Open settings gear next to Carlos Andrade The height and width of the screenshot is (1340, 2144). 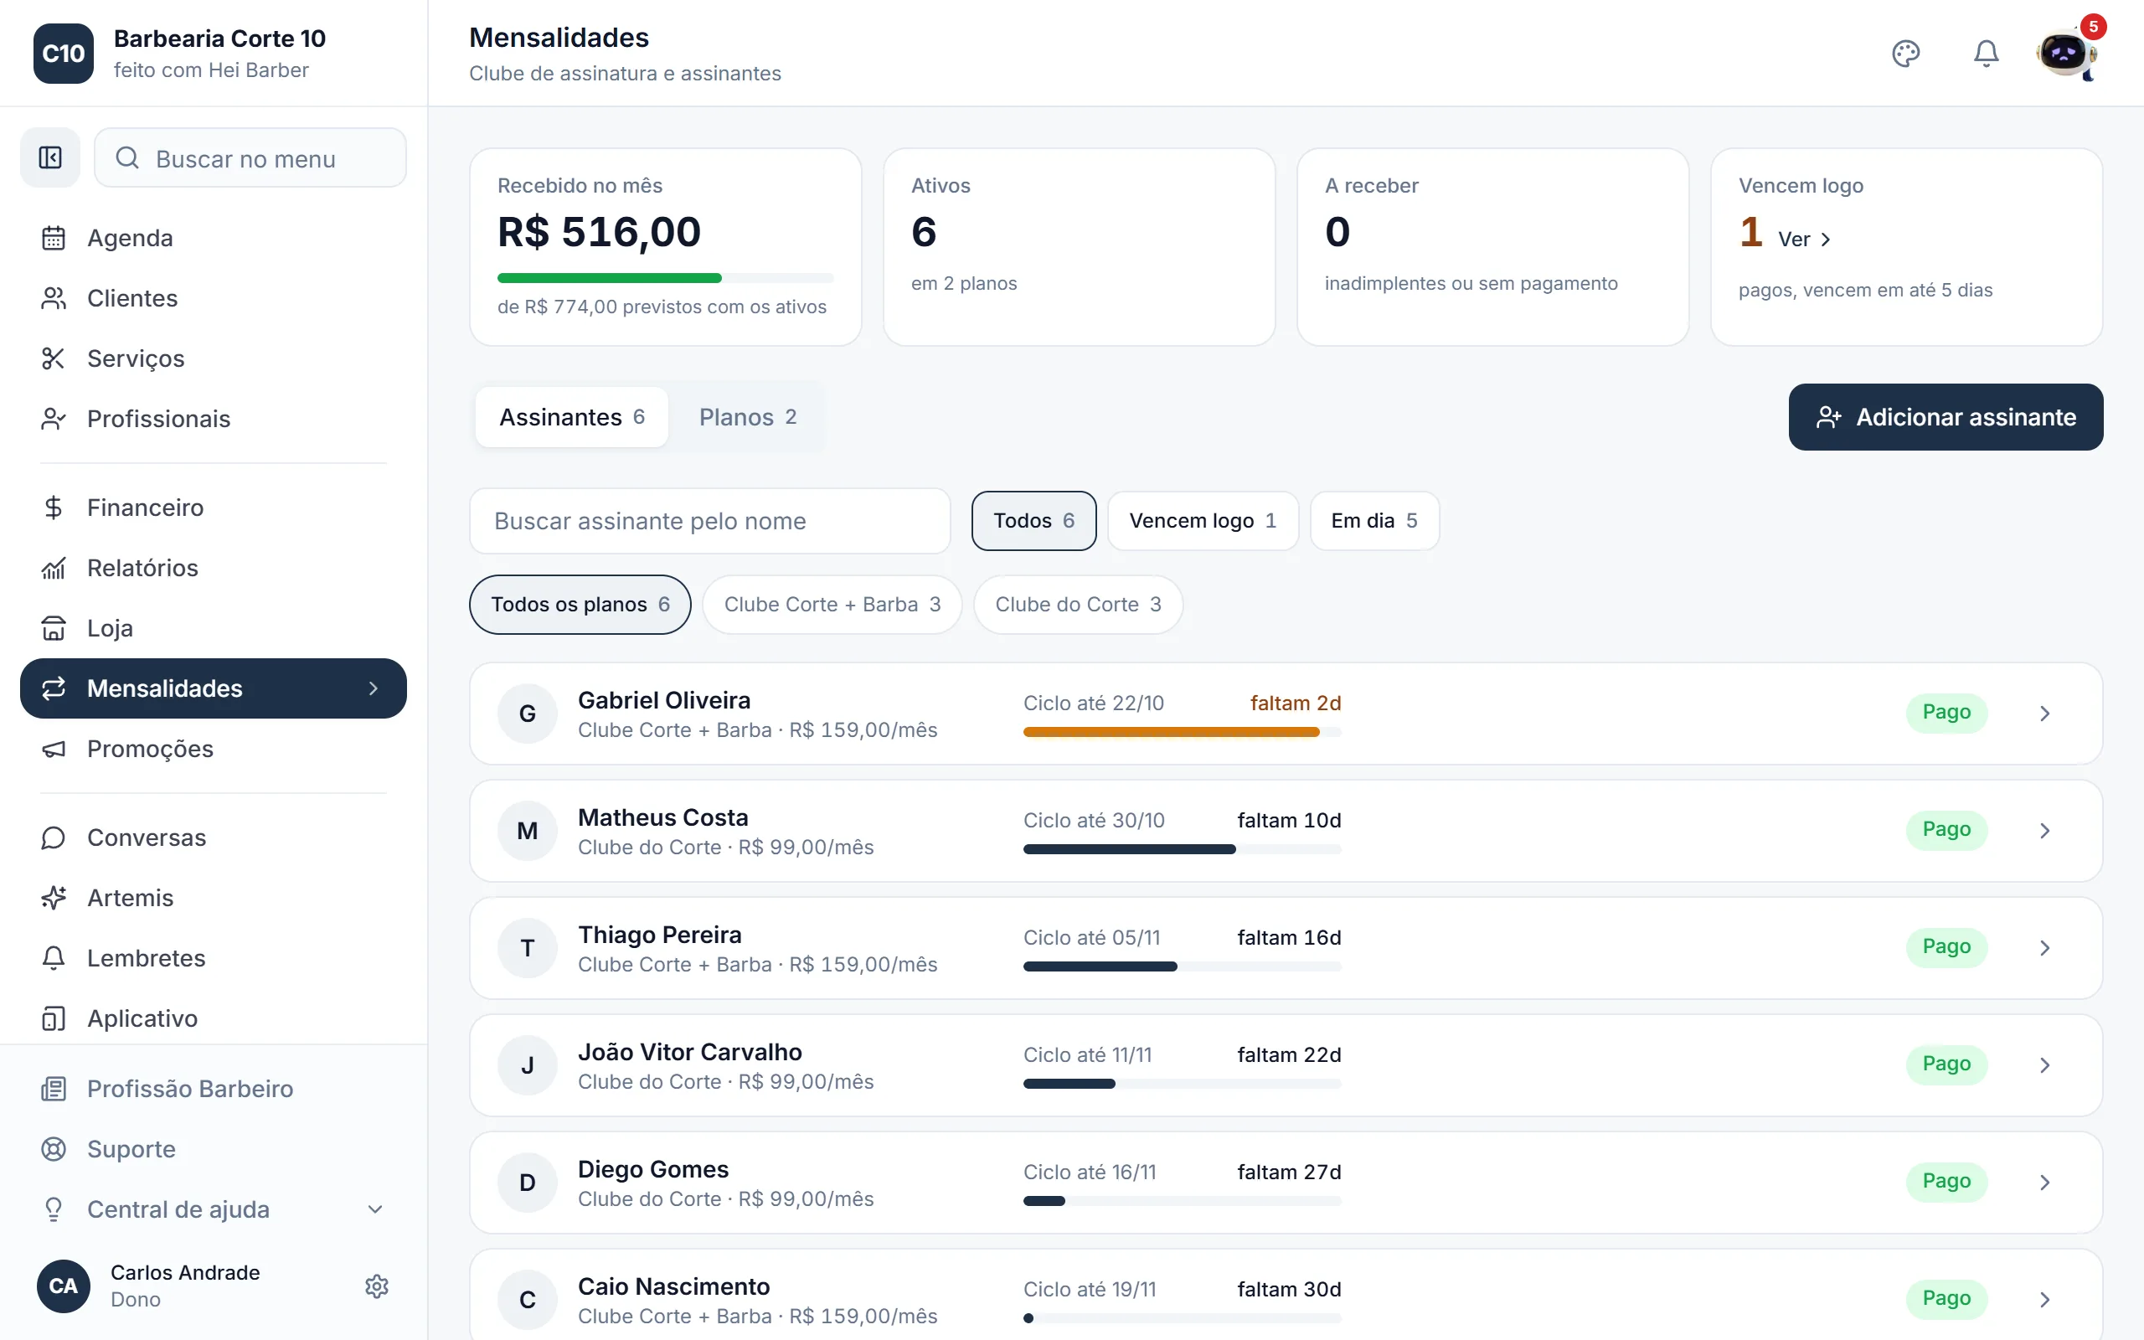coord(377,1286)
